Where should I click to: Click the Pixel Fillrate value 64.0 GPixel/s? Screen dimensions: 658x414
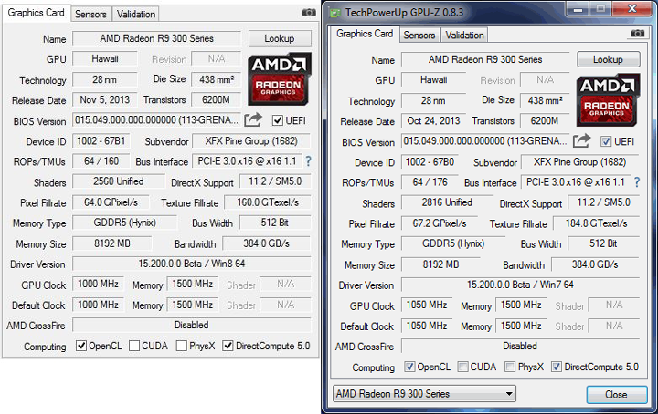click(111, 202)
